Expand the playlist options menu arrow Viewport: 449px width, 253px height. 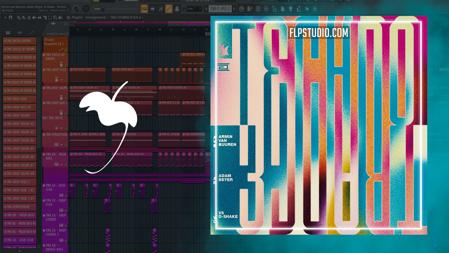pos(5,17)
